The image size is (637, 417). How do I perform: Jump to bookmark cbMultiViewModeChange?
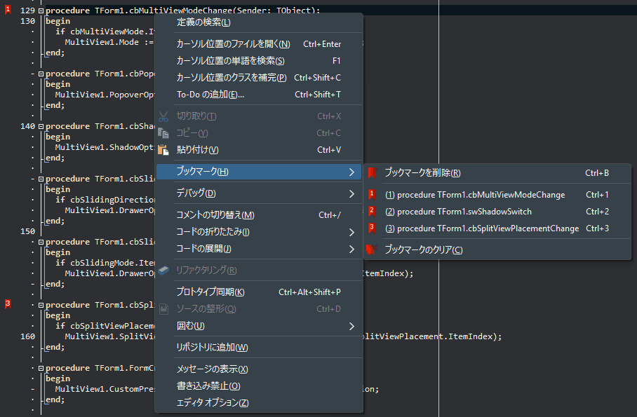(497, 195)
